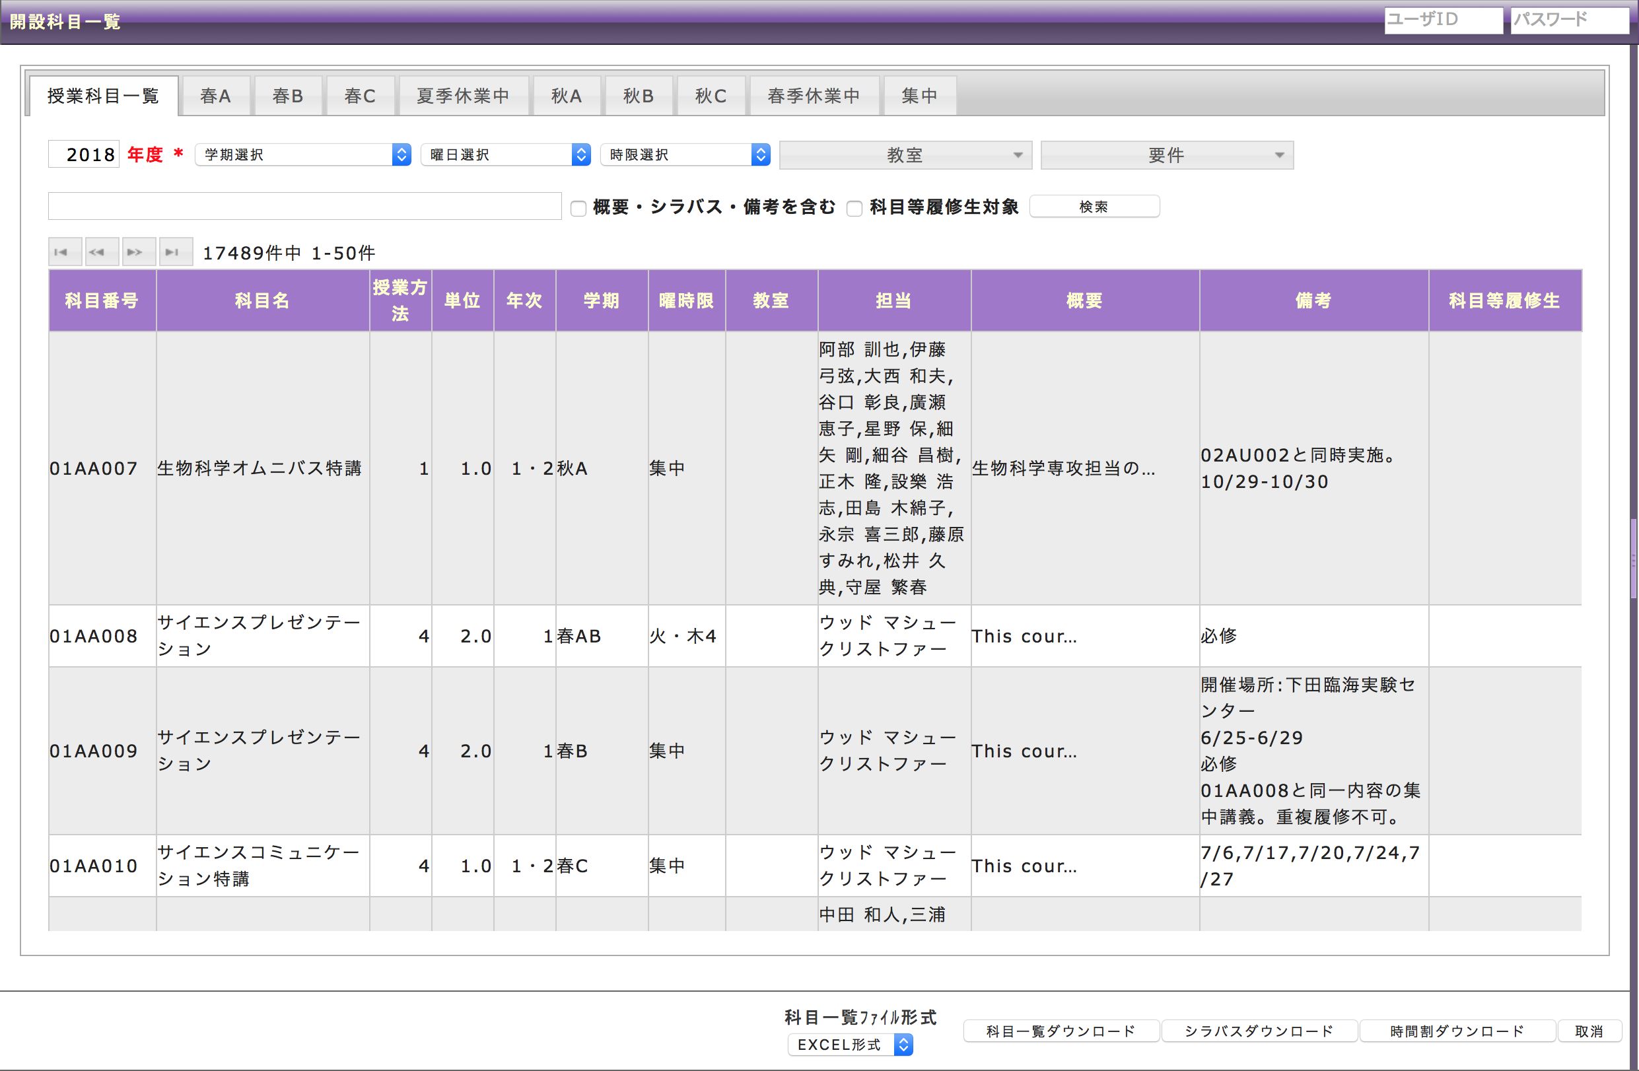Select the 集中 tab
Image resolution: width=1639 pixels, height=1071 pixels.
(920, 96)
